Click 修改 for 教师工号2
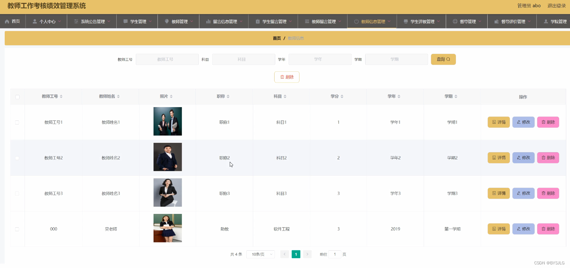The height and width of the screenshot is (268, 570). [523, 158]
